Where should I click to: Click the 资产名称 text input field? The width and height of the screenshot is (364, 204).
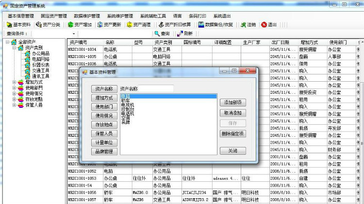157,88
